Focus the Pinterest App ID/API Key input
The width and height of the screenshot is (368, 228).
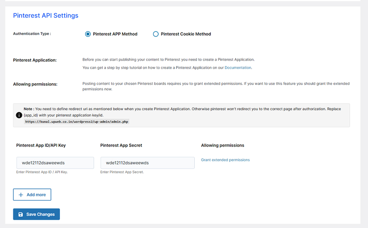[x=55, y=163]
